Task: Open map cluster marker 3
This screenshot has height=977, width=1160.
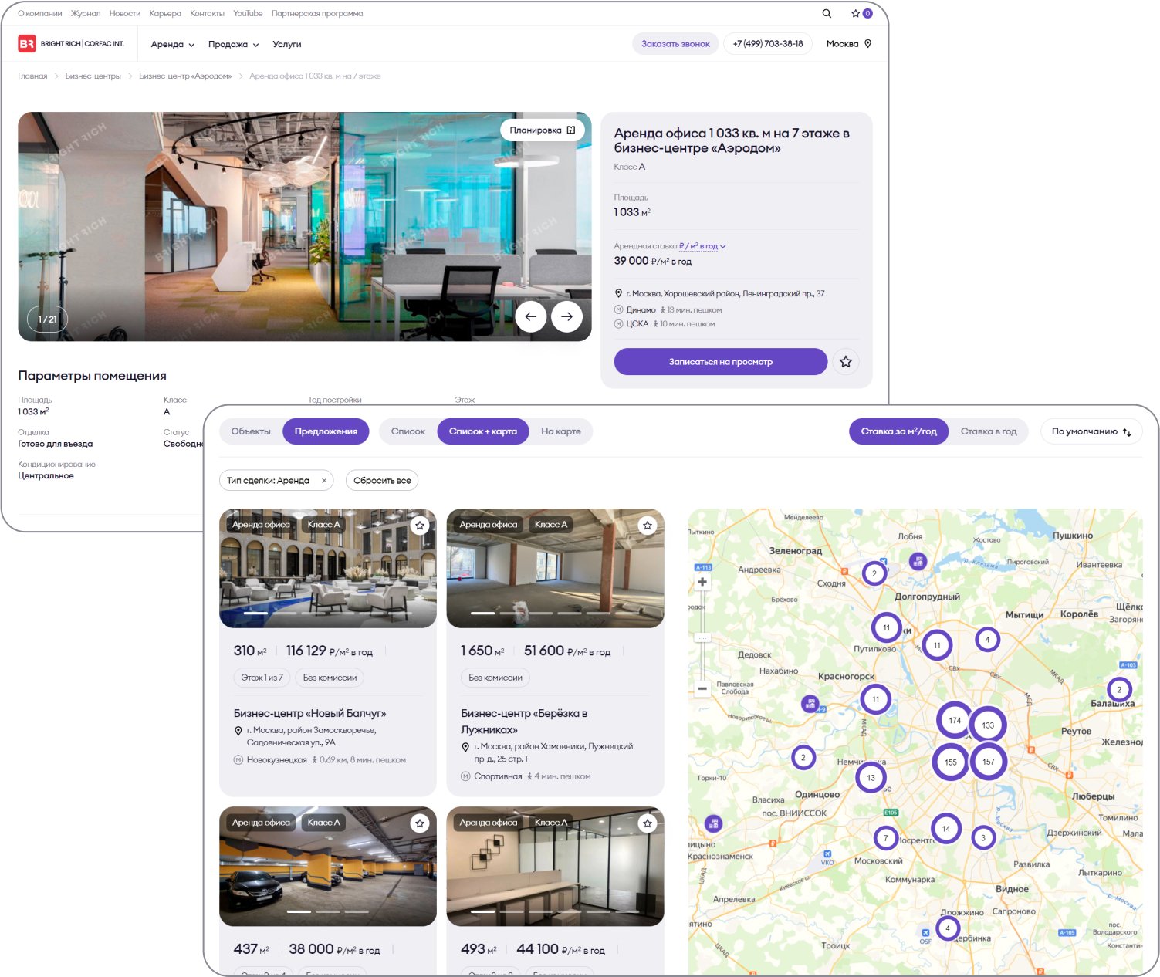Action: 983,837
